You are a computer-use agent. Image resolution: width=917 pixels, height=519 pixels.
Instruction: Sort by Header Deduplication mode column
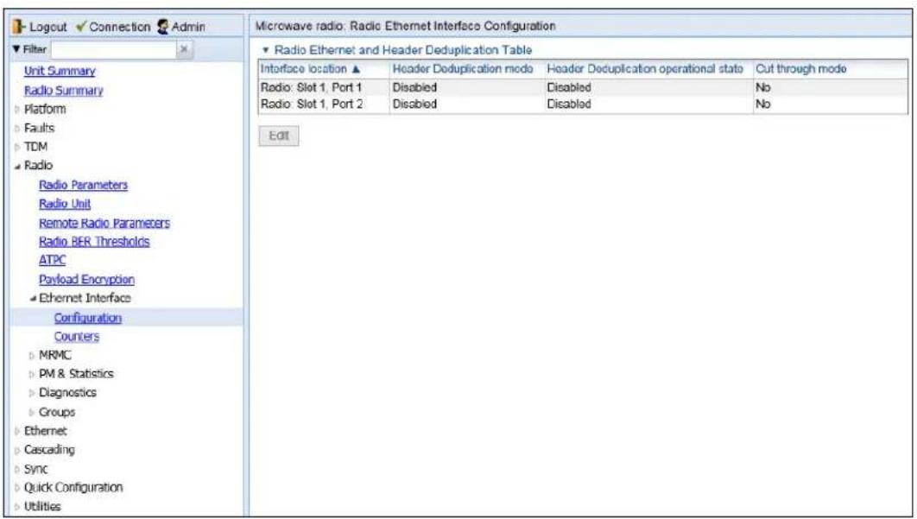463,69
